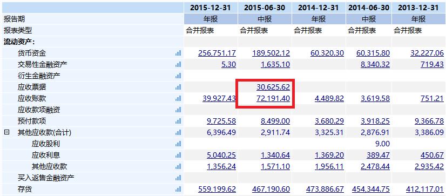Select 其他应收款(合计) value 6,396.49

[x=221, y=133]
